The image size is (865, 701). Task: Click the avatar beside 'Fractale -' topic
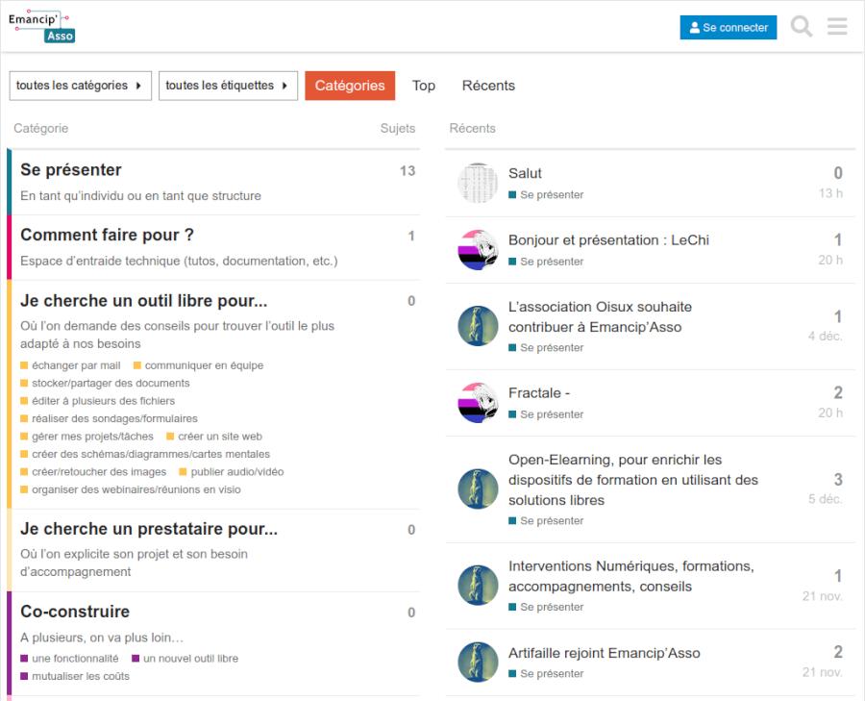(x=478, y=402)
